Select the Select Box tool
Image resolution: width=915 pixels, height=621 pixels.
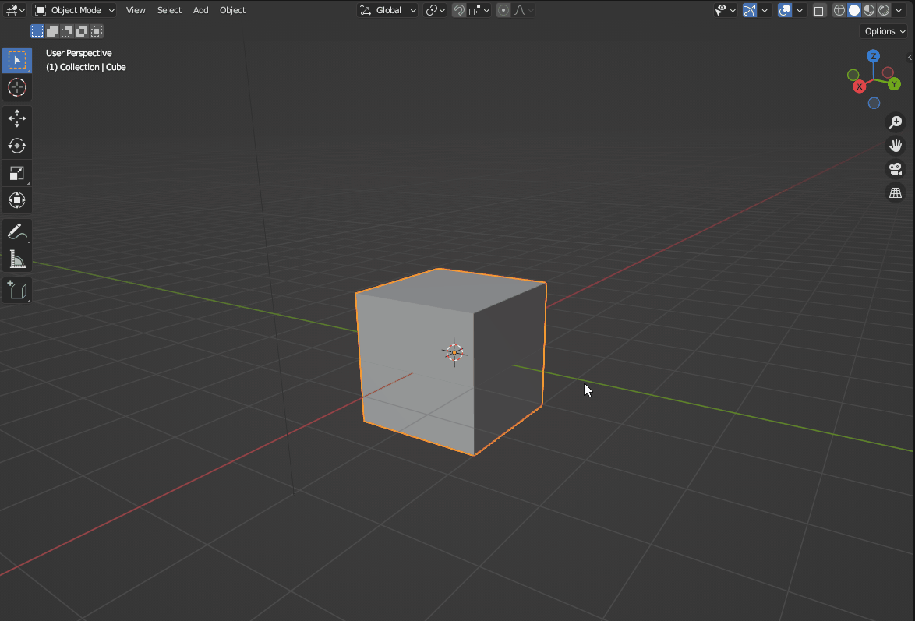17,60
